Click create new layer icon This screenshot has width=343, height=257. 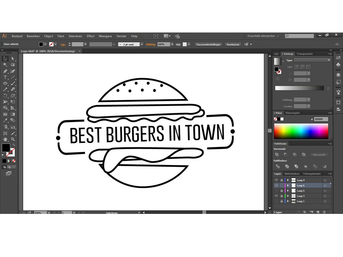[x=318, y=212]
